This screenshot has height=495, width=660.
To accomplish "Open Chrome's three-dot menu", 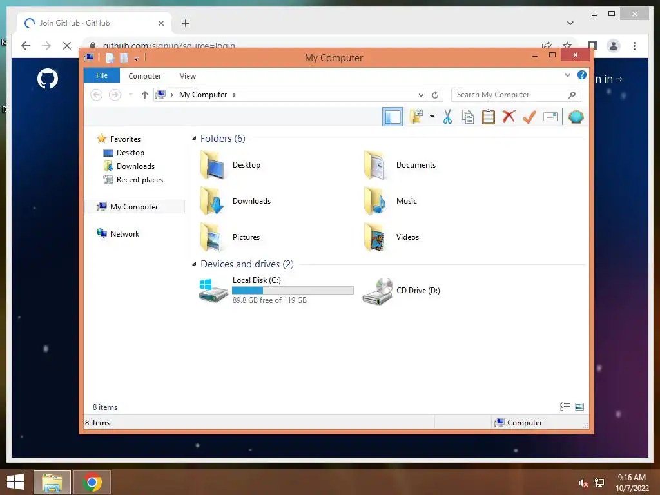I will 634,46.
